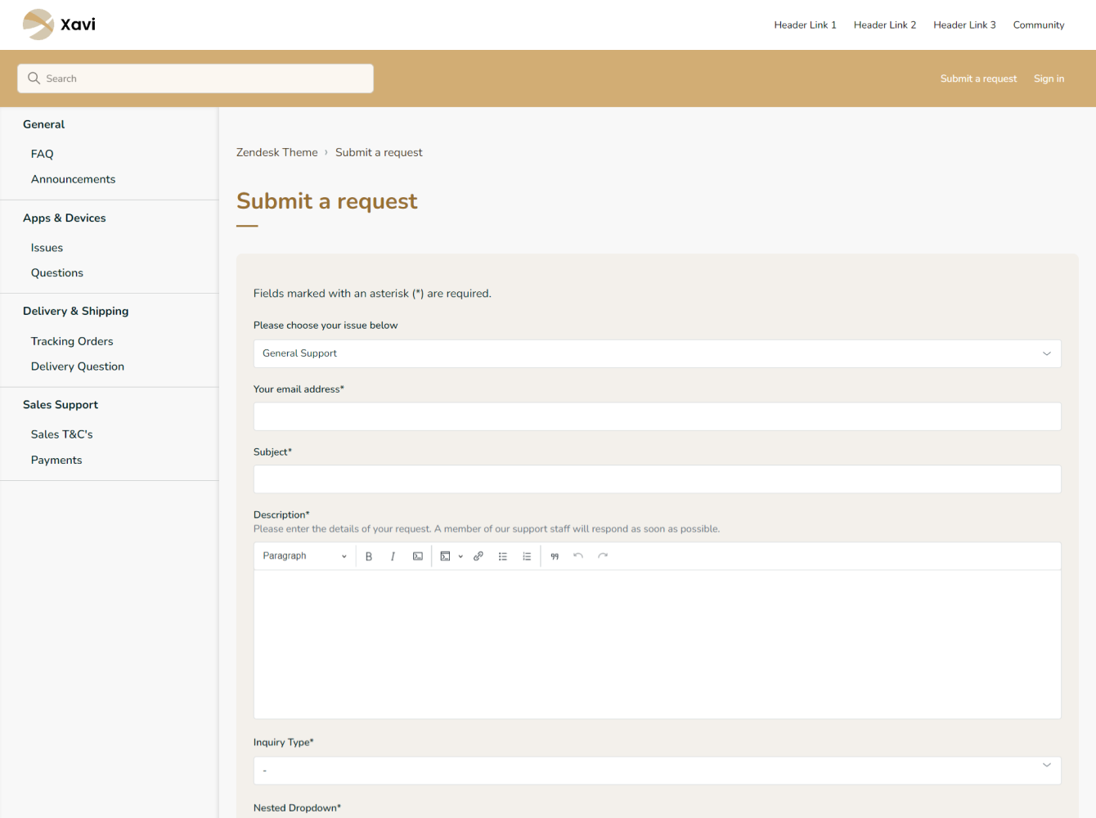The height and width of the screenshot is (818, 1096).
Task: Open the Community header menu item
Action: pos(1038,25)
